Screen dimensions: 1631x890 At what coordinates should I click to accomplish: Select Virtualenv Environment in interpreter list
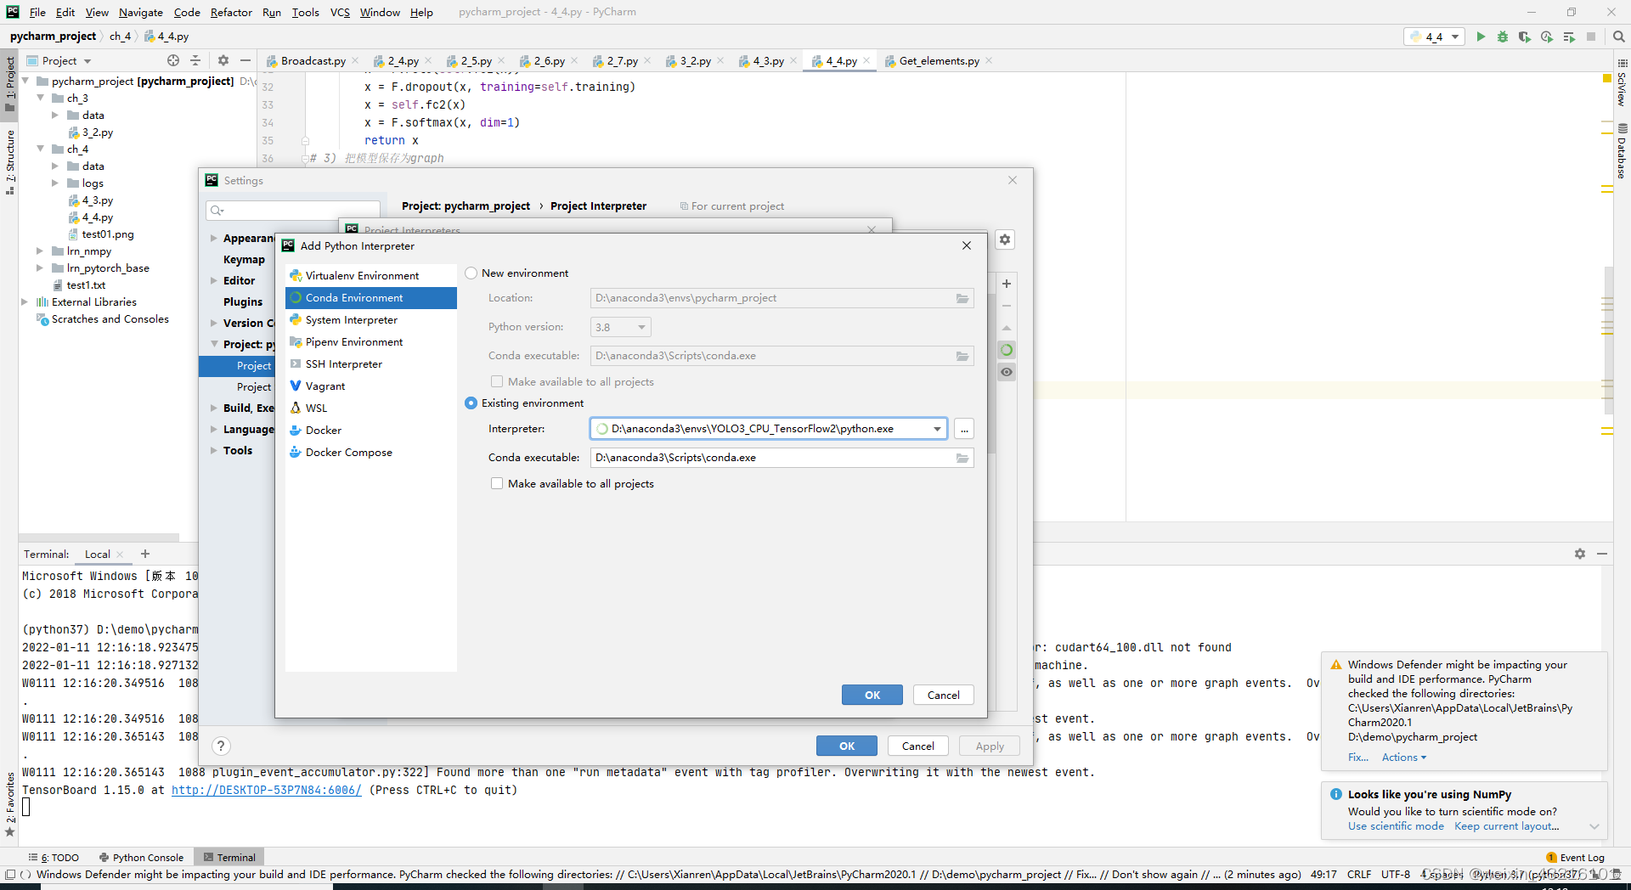pyautogui.click(x=370, y=276)
